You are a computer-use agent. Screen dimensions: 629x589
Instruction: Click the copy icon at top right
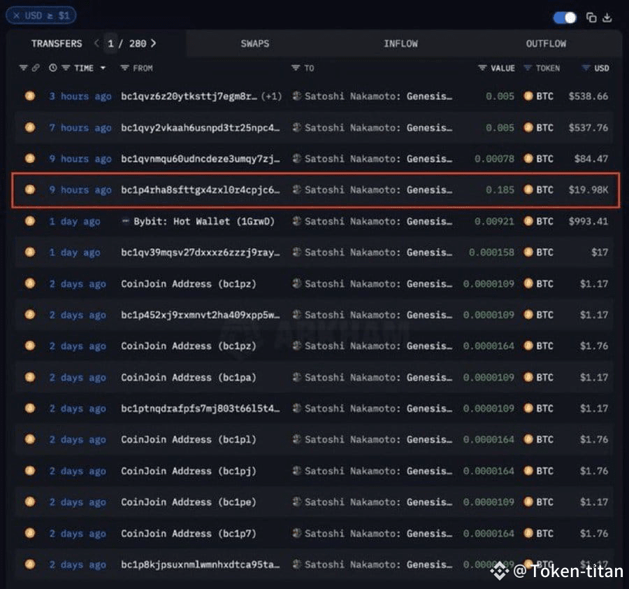coord(591,17)
